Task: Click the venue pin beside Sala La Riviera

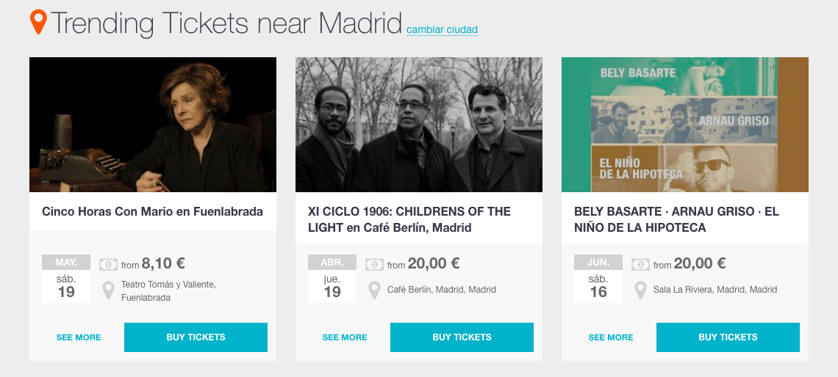Action: [x=641, y=290]
